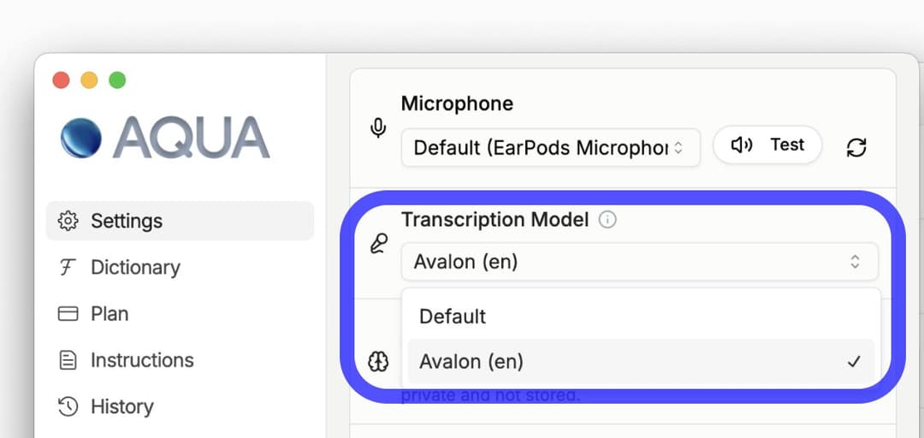This screenshot has width=924, height=438.
Task: Click the History clock icon
Action: 68,406
